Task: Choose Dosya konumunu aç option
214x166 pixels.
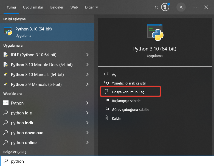Action: 128,92
